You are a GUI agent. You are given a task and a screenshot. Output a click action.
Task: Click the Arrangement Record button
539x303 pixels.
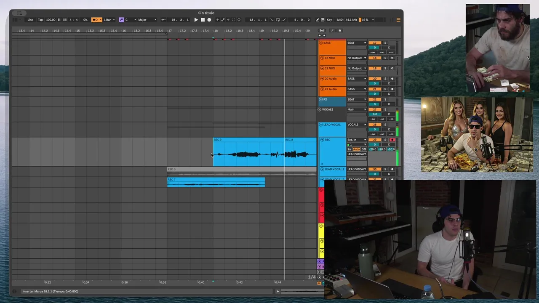(x=209, y=20)
